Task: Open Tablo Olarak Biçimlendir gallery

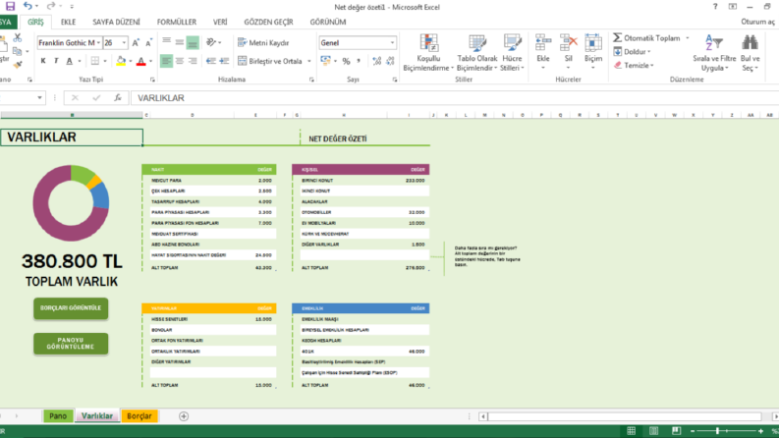Action: pos(477,53)
